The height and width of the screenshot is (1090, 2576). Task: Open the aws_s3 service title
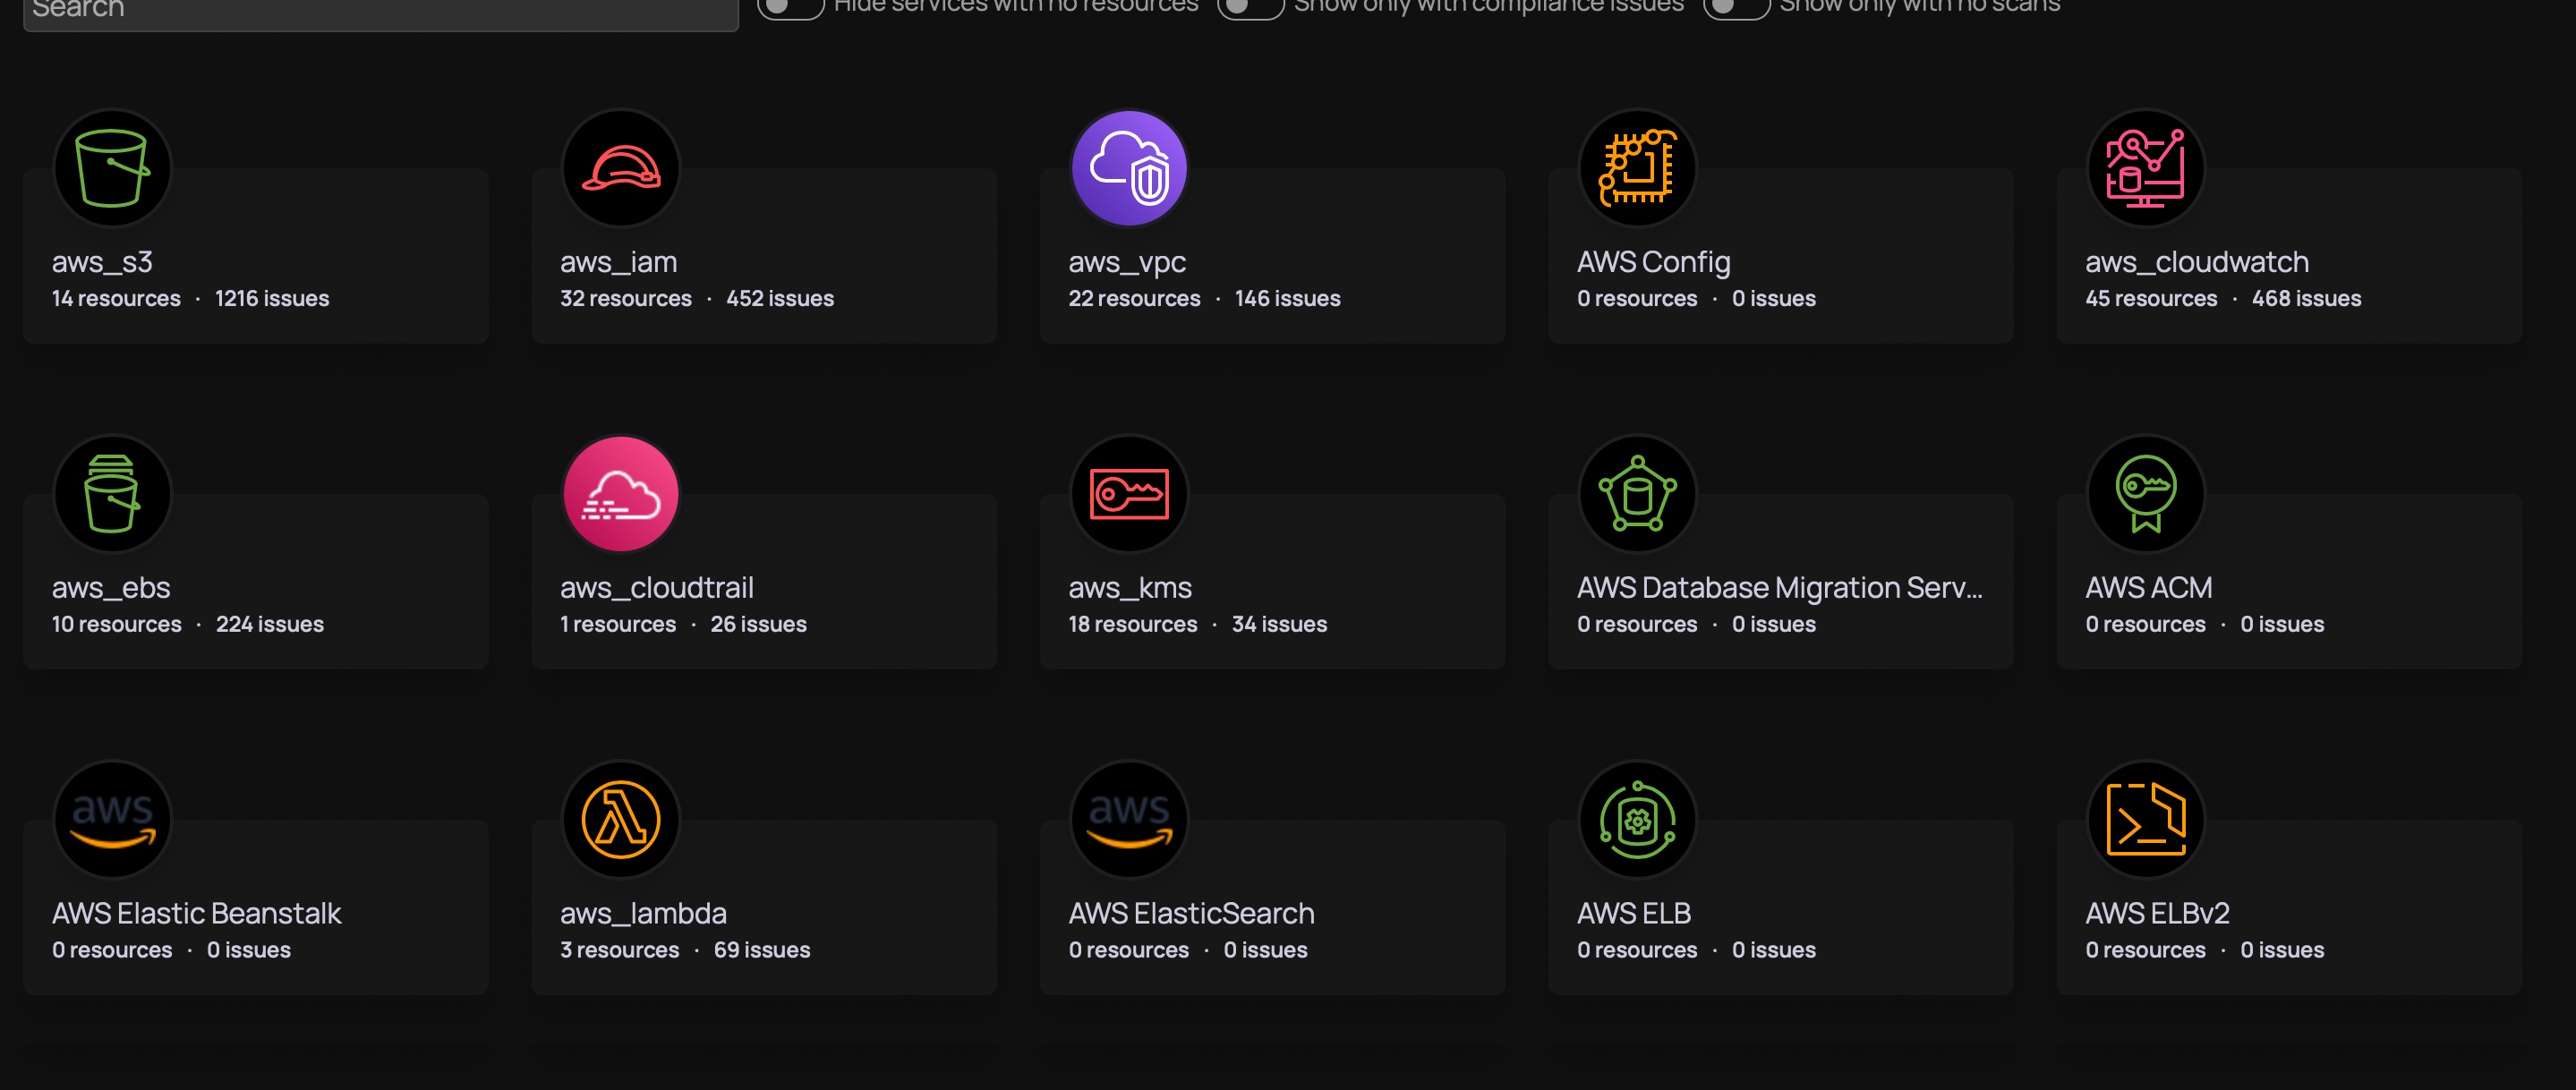click(102, 262)
